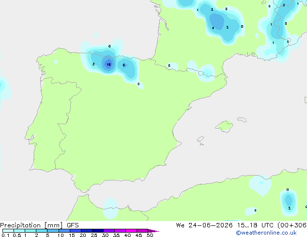This screenshot has height=237, width=307.
Task: Click the "We" weekday label
Action: [180, 225]
